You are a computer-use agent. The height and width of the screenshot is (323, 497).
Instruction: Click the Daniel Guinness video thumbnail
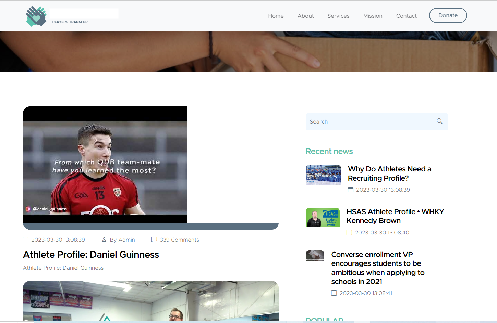[105, 165]
